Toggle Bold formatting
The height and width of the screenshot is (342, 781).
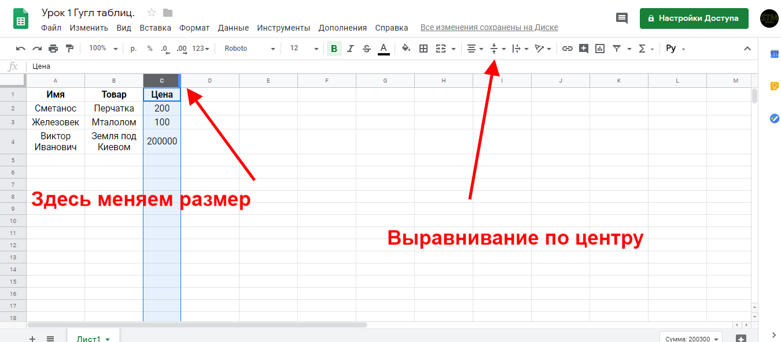[334, 49]
